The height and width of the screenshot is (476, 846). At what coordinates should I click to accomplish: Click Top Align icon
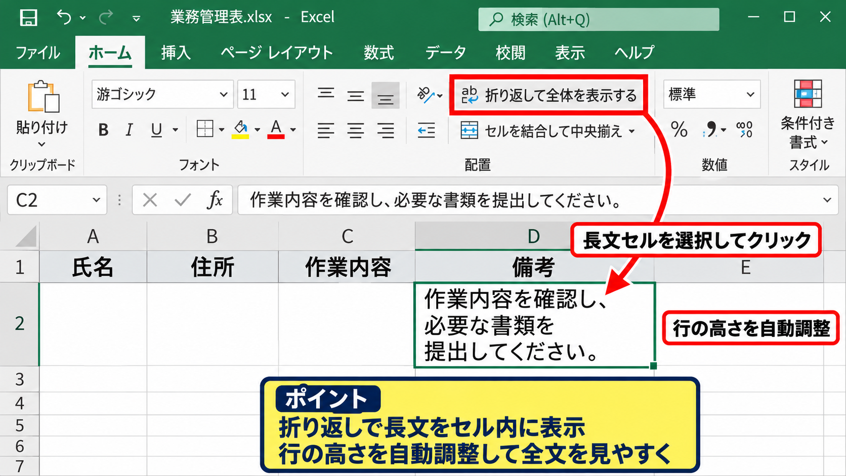click(326, 95)
